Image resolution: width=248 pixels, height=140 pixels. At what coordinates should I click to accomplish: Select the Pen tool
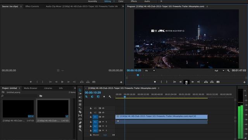pos(80,123)
